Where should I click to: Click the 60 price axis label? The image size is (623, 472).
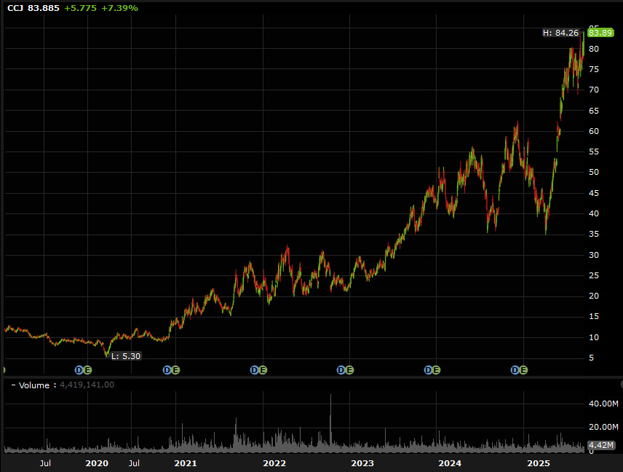pyautogui.click(x=594, y=131)
